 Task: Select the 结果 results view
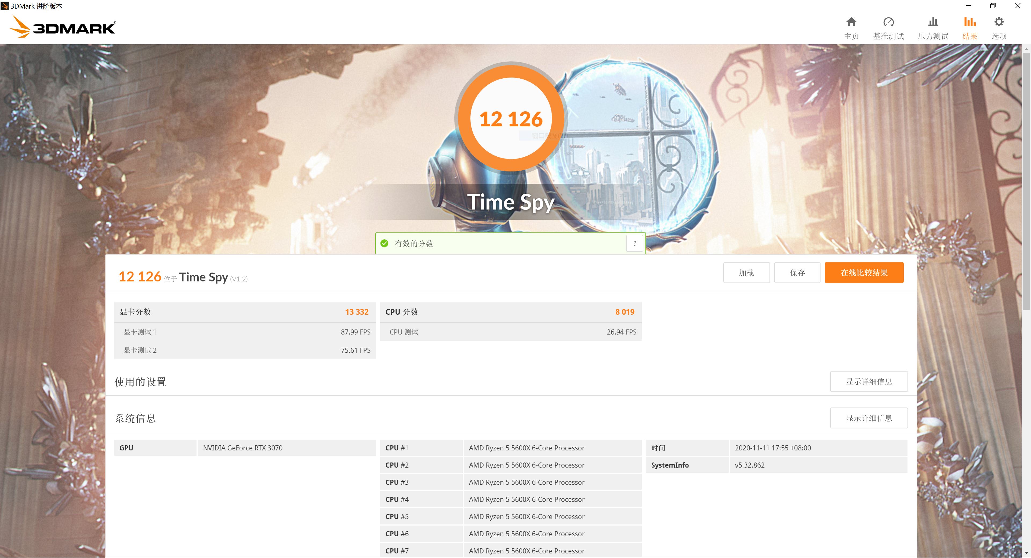(x=969, y=27)
